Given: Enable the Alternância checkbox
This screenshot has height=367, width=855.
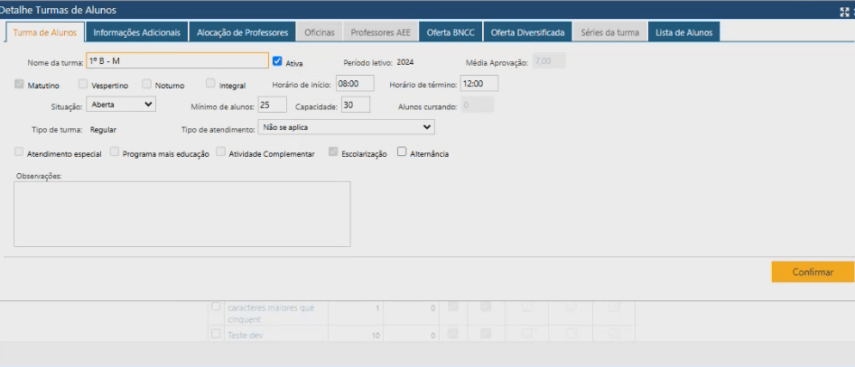Looking at the screenshot, I should [x=402, y=152].
